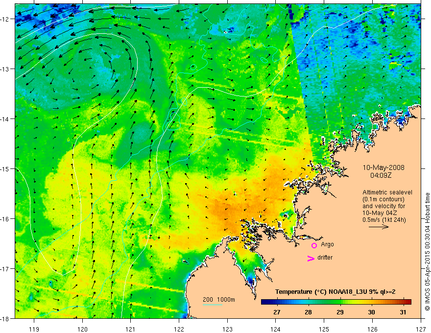Click the longitude axis label '127'
The width and height of the screenshot is (431, 333).
click(421, 329)
